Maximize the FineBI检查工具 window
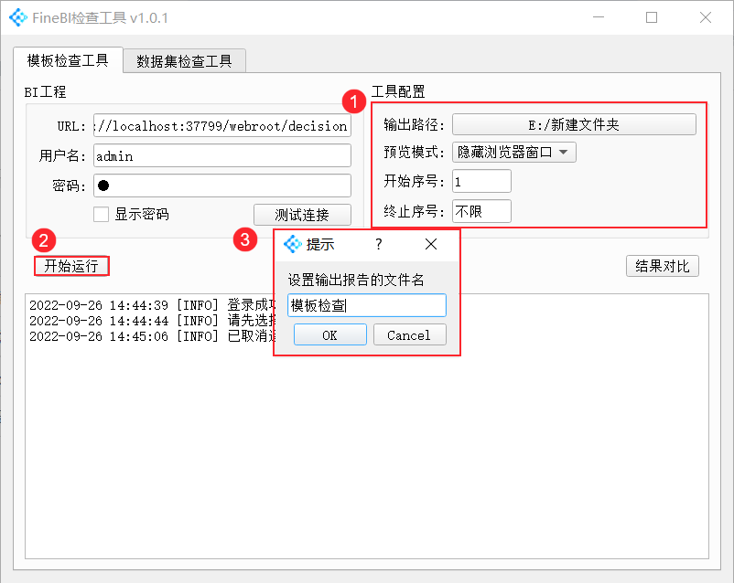This screenshot has width=734, height=583. click(x=652, y=17)
